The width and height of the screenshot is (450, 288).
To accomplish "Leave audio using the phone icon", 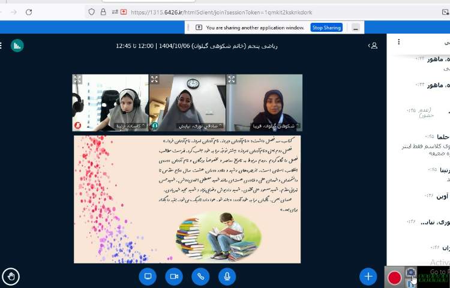I will coord(200,276).
